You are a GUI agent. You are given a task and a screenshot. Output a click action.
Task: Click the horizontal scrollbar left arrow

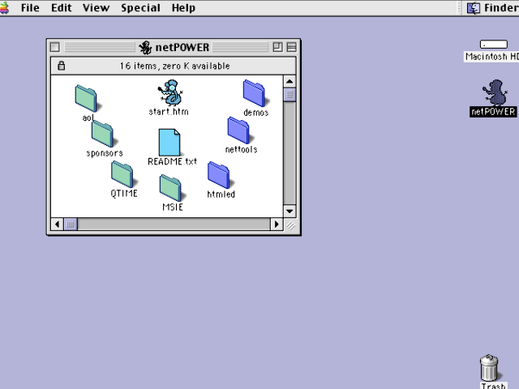(x=57, y=224)
